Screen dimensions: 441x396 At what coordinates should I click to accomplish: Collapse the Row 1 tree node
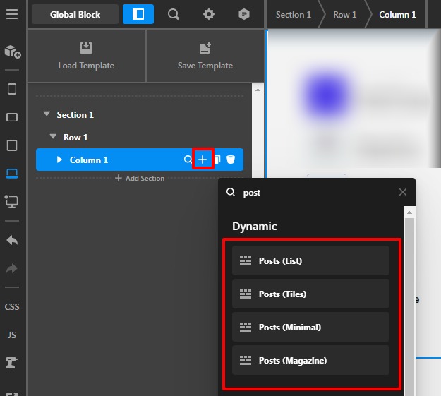[x=53, y=137]
